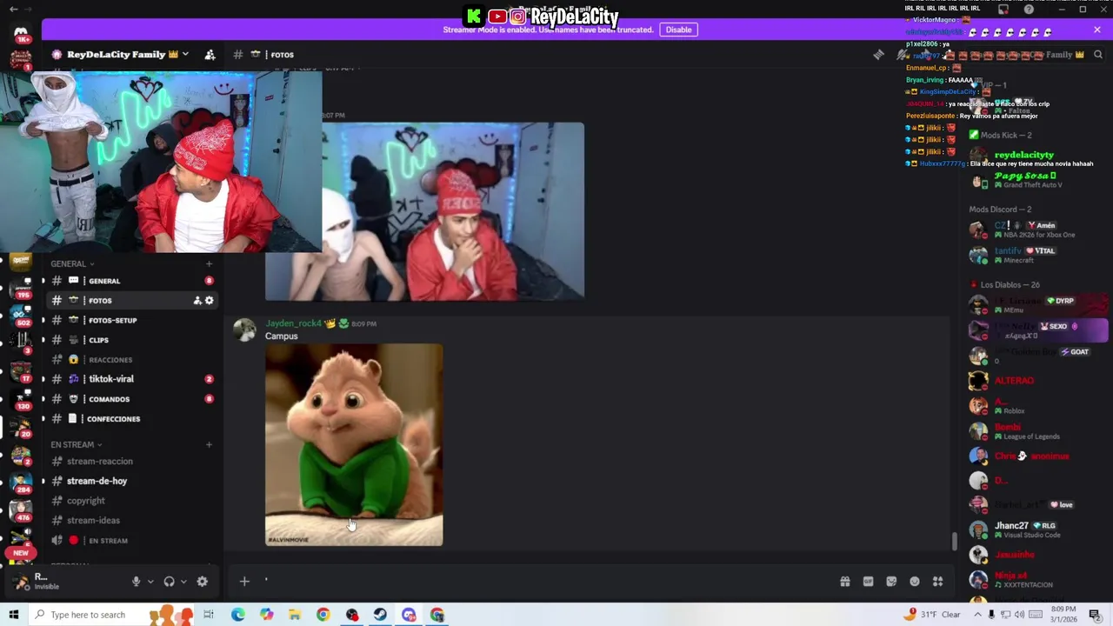Viewport: 1113px width, 626px height.
Task: Open reydelacityty member entry
Action: (x=1039, y=155)
